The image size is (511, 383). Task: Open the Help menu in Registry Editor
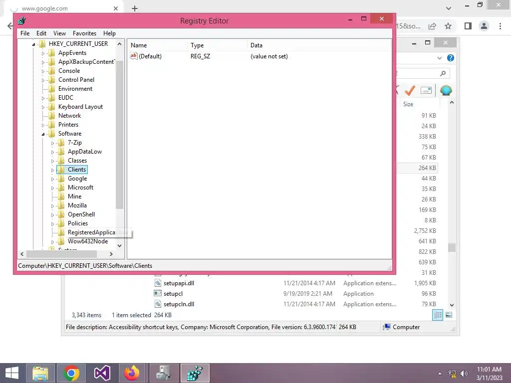coord(109,33)
